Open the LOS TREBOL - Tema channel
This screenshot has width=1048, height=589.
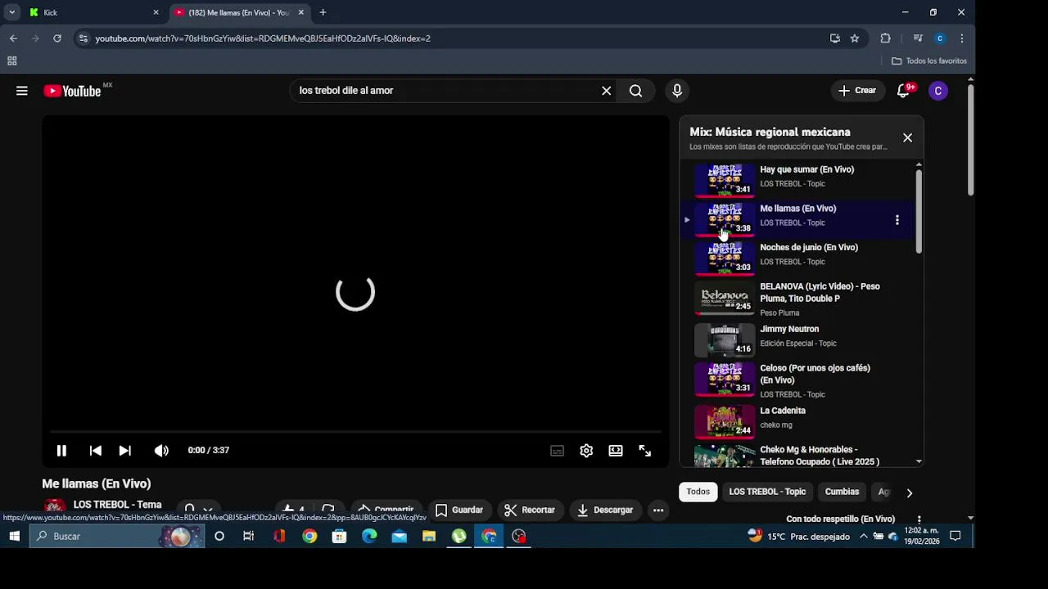(x=117, y=505)
